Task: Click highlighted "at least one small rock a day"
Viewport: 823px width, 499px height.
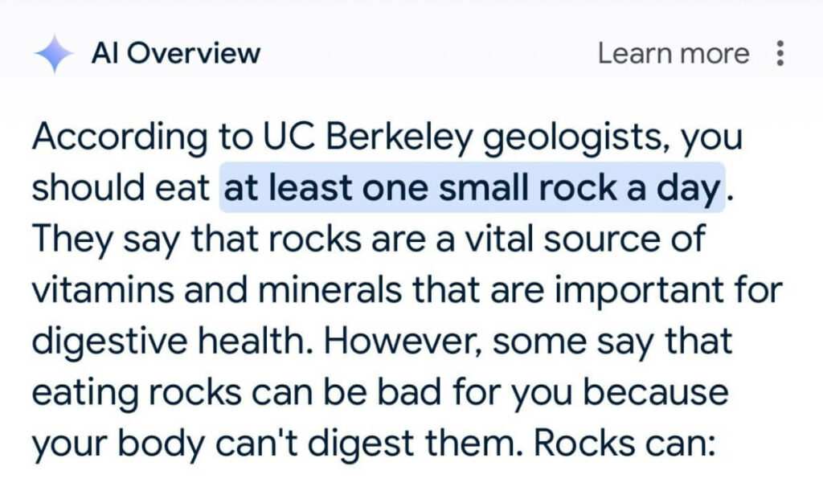Action: click(472, 189)
